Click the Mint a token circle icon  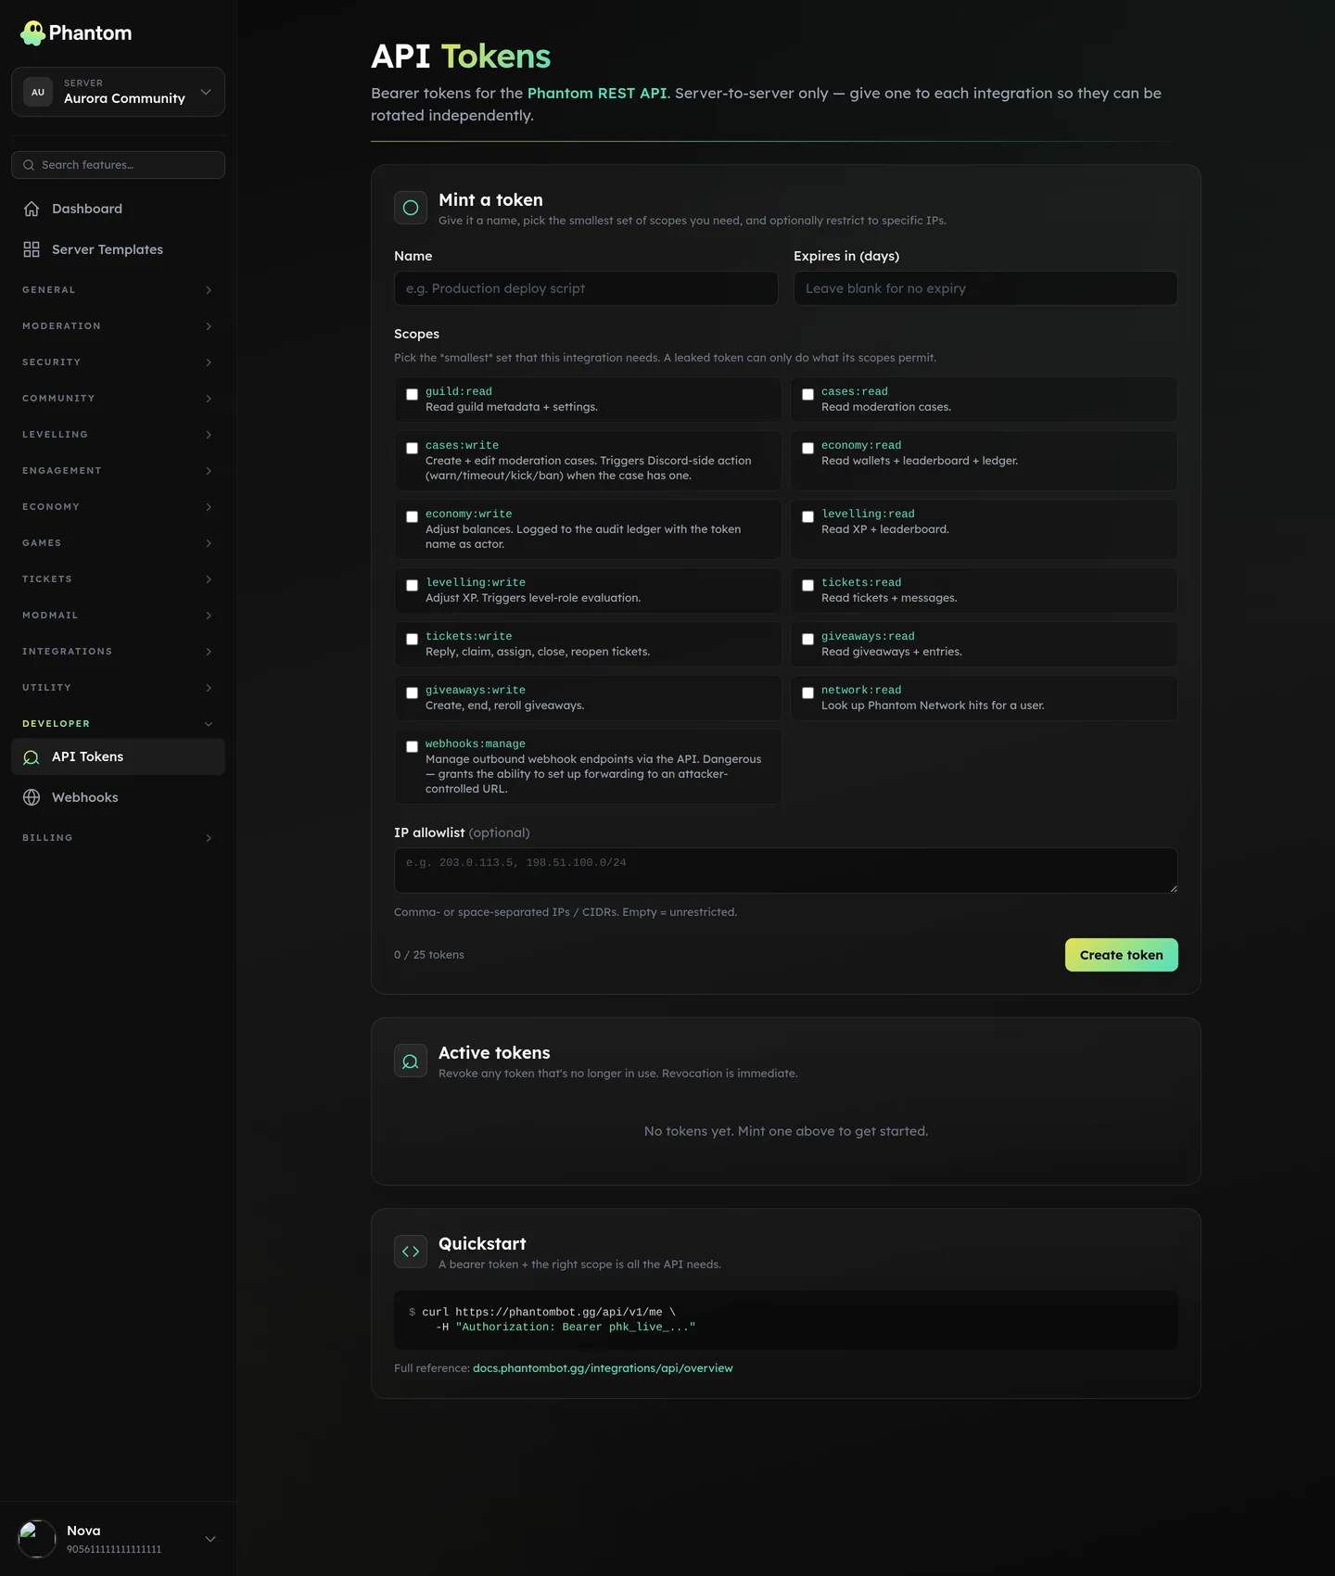click(x=411, y=208)
